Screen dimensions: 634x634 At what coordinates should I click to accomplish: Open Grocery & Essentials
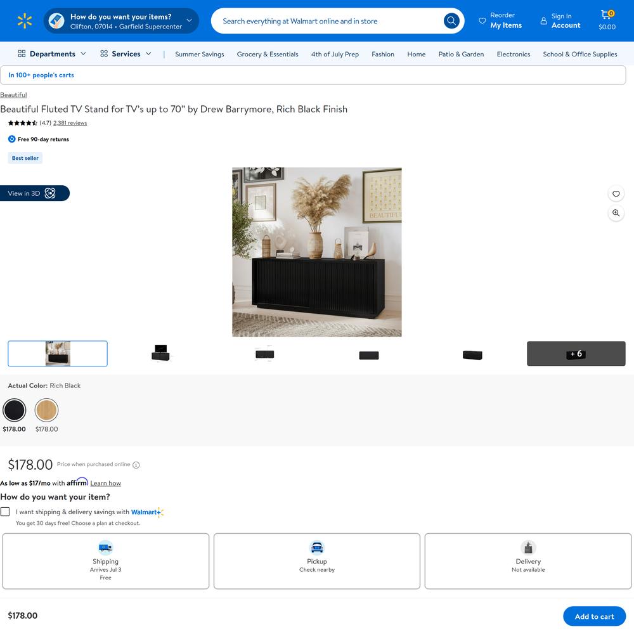pos(268,54)
